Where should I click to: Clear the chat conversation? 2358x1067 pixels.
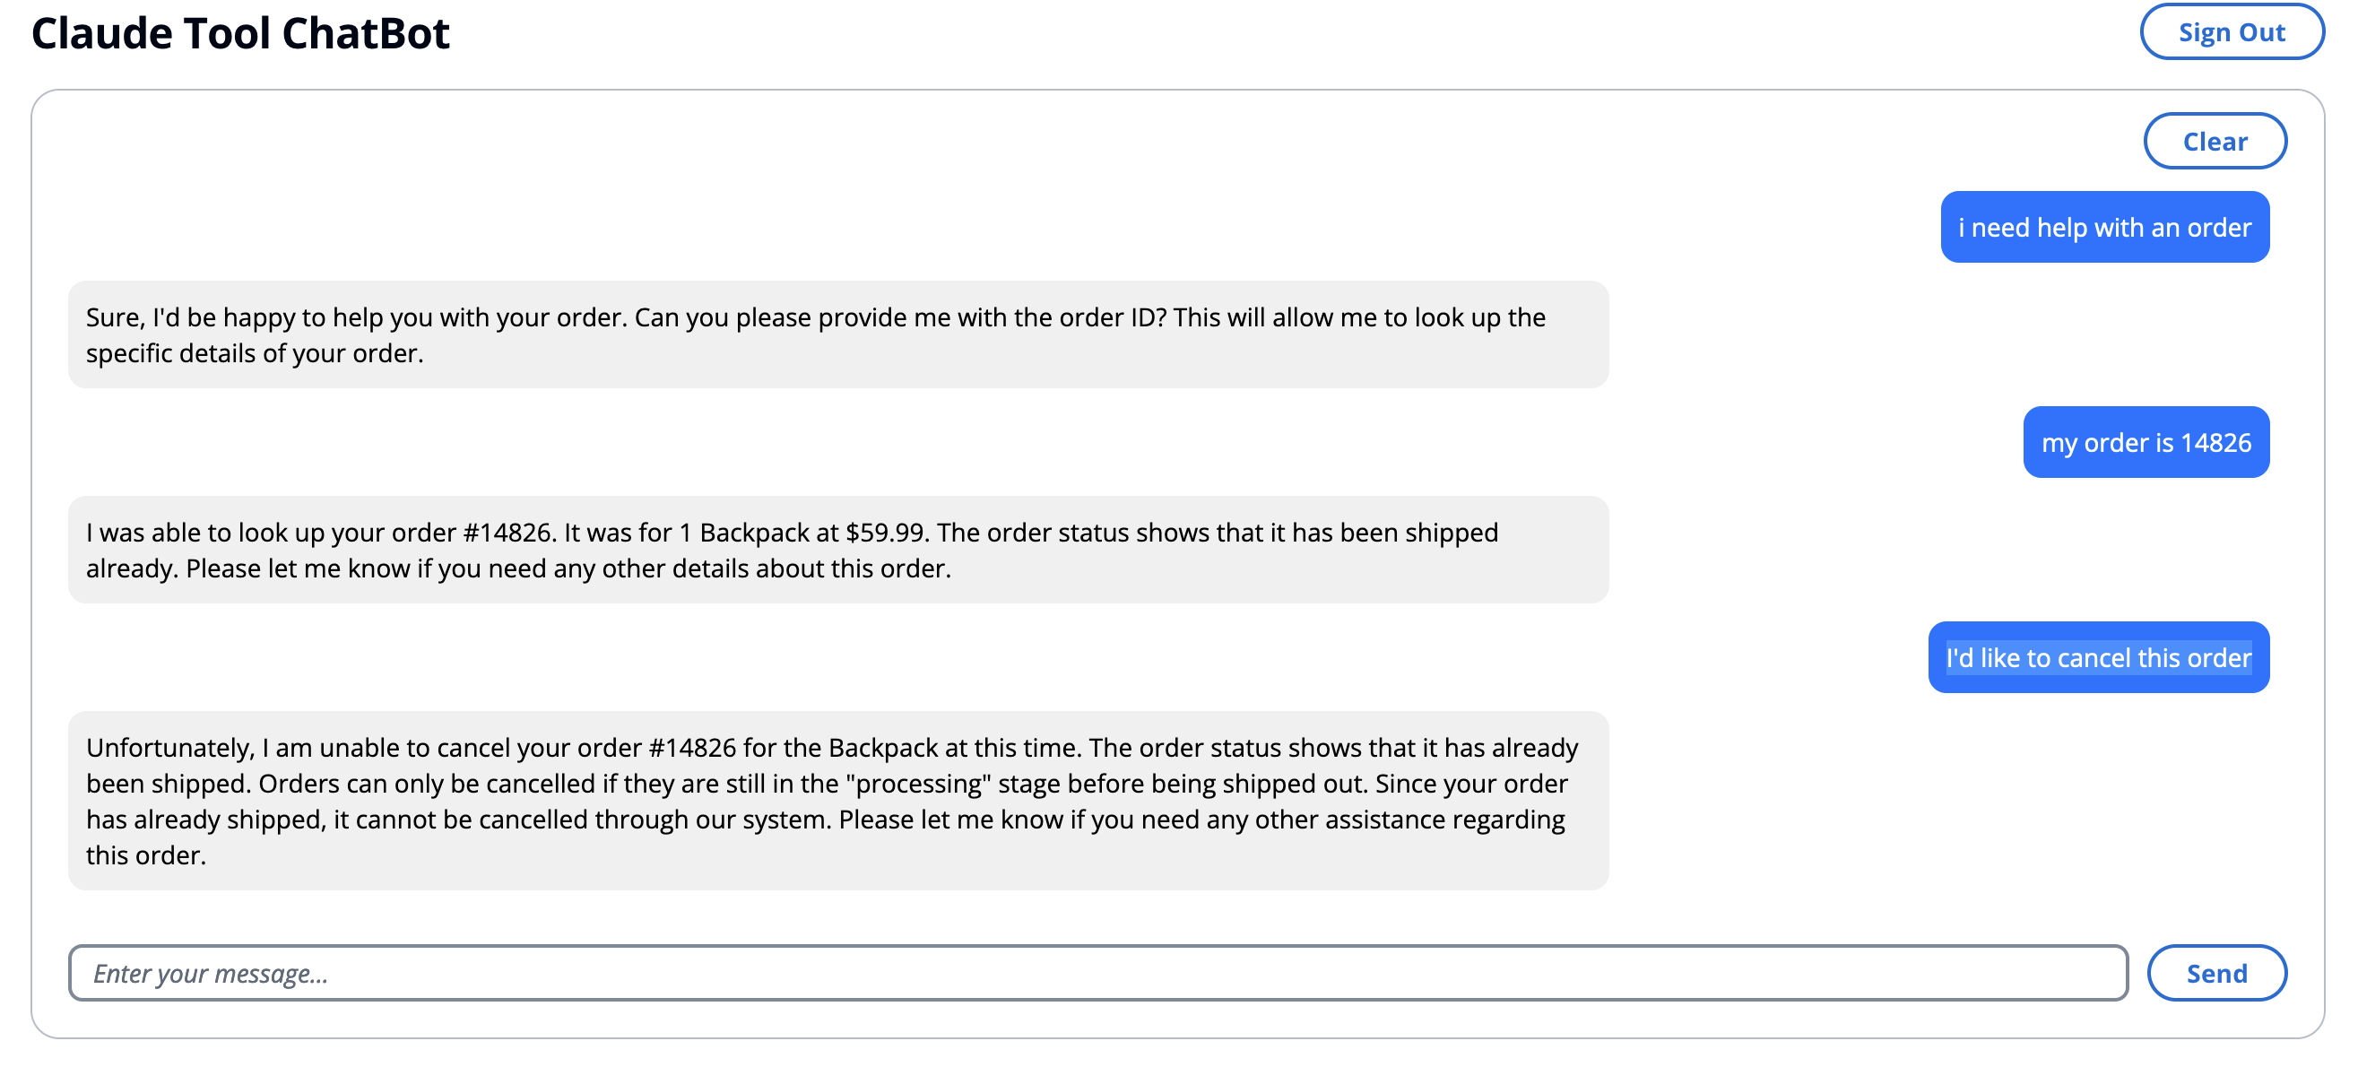[2215, 141]
